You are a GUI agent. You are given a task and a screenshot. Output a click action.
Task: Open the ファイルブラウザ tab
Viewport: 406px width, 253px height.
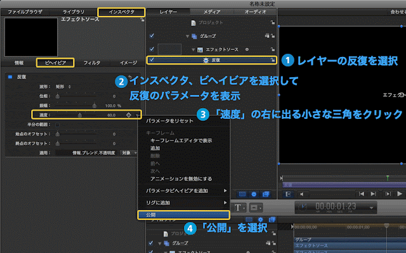(25, 12)
